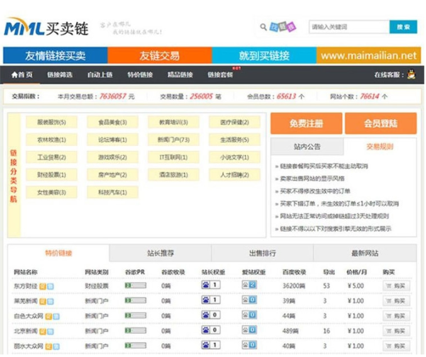
Task: Open the 站内公告 tab
Action: [307, 146]
